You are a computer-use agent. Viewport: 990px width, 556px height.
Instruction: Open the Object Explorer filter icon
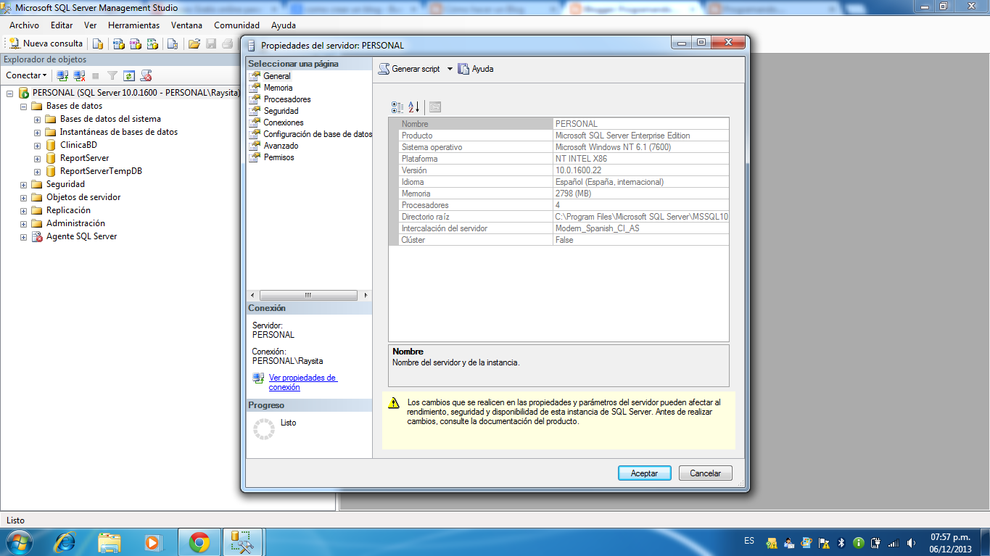click(x=112, y=75)
